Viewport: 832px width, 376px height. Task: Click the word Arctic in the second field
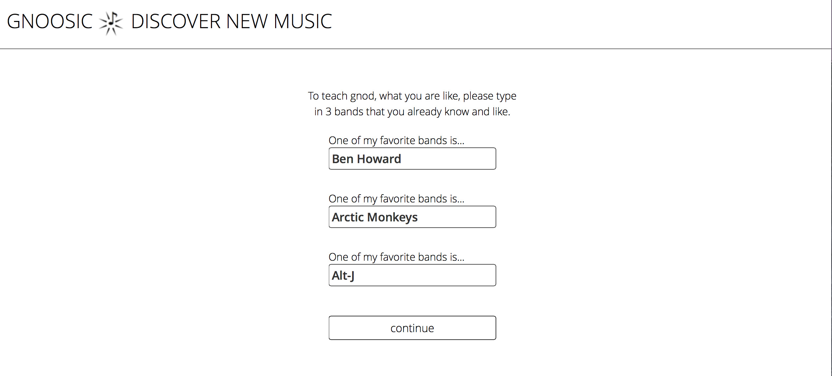click(x=348, y=217)
